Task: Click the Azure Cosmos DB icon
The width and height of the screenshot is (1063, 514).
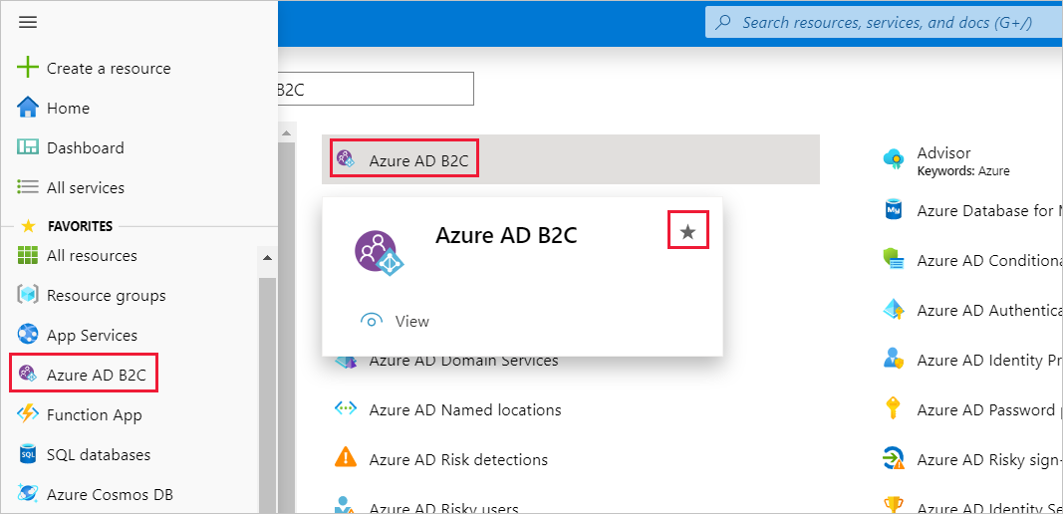Action: 28,494
